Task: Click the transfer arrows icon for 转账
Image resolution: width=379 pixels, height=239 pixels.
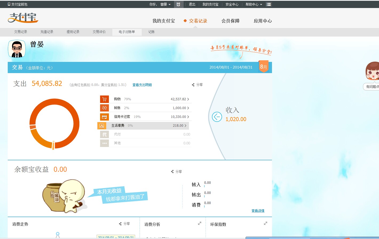Action: coord(104,108)
